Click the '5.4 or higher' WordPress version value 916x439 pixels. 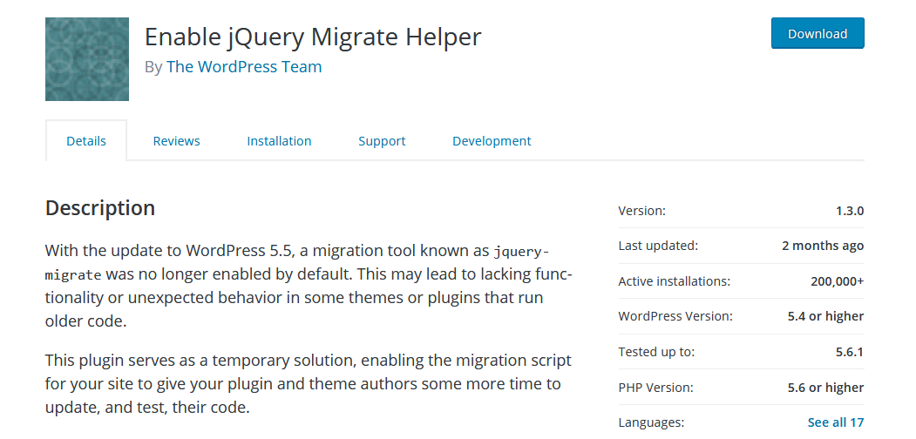825,316
